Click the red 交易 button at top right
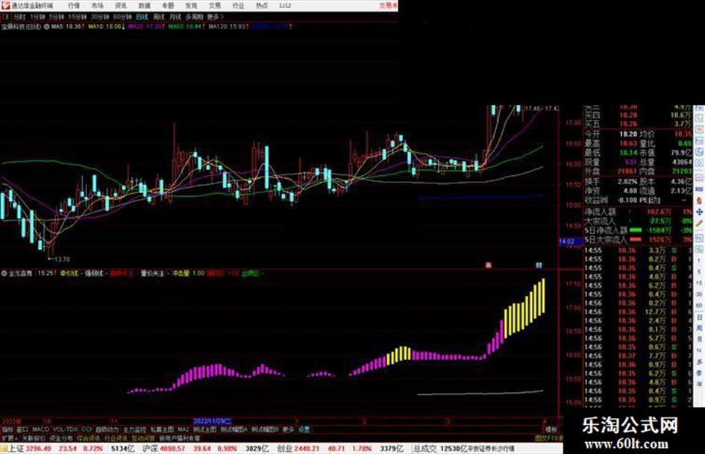Image resolution: width=705 pixels, height=454 pixels. [x=388, y=6]
